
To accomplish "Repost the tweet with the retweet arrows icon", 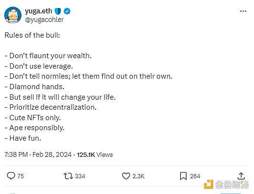I will click(x=68, y=176).
